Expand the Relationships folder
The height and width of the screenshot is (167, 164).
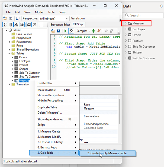pos(9,42)
